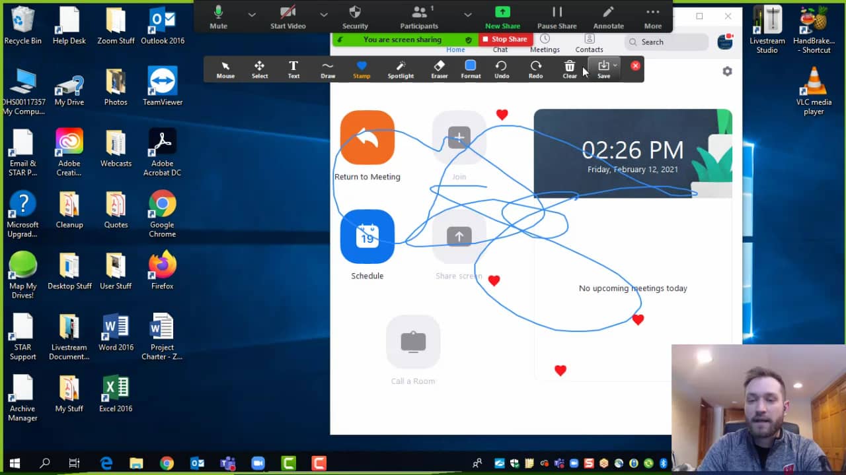Select the TeamViewer desktop shortcut
This screenshot has width=846, height=475.
click(162, 86)
